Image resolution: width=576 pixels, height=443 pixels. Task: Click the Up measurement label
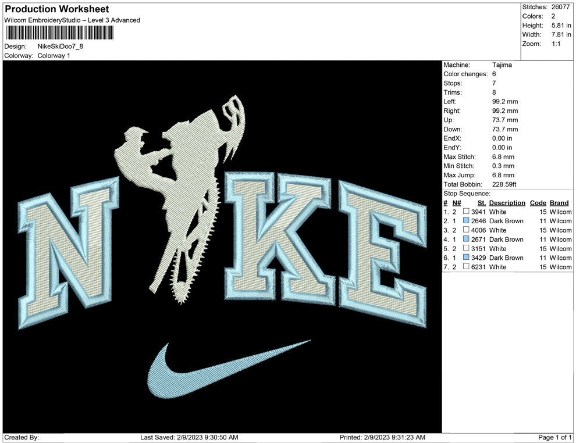pos(448,120)
